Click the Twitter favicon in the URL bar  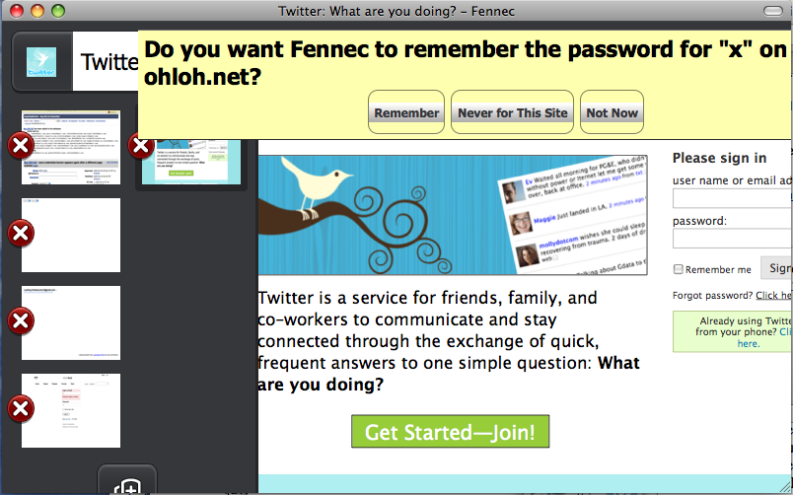tap(41, 62)
